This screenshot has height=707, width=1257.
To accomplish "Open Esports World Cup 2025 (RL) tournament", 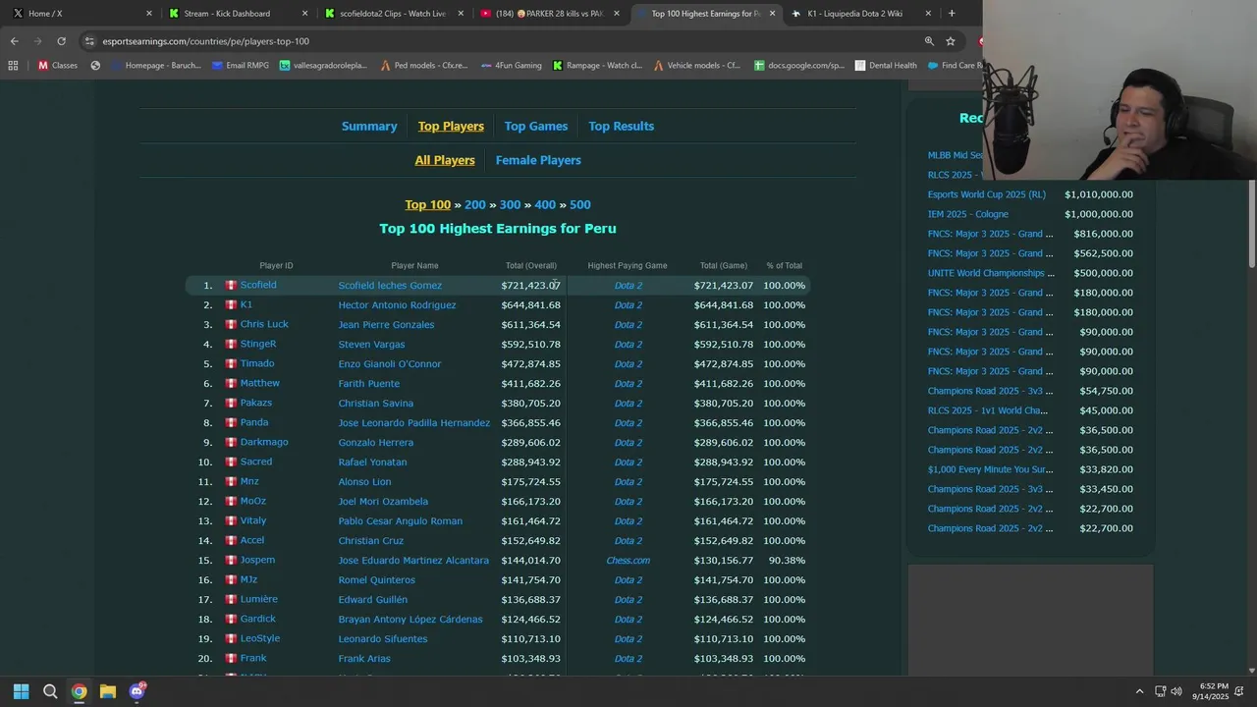I will tap(986, 194).
